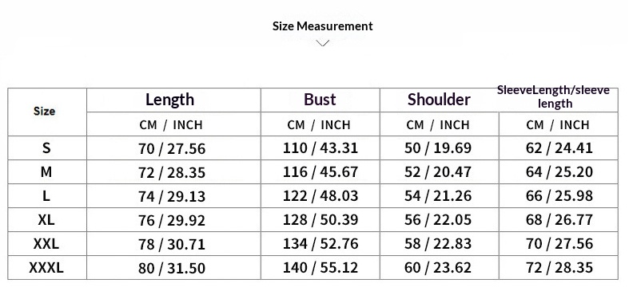Select the L size row label
The width and height of the screenshot is (629, 287).
point(46,196)
